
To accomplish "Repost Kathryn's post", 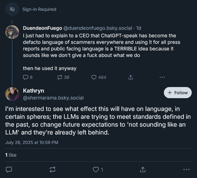I will click(x=53, y=169).
